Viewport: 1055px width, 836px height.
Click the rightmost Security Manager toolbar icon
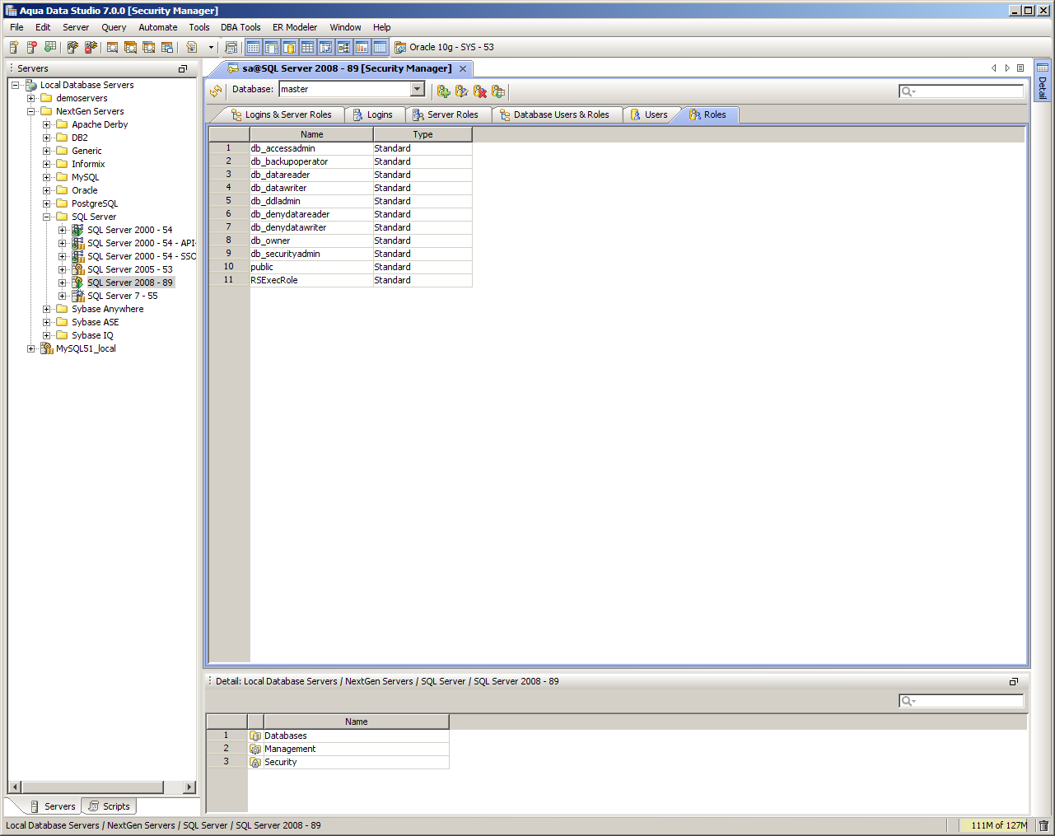click(497, 91)
